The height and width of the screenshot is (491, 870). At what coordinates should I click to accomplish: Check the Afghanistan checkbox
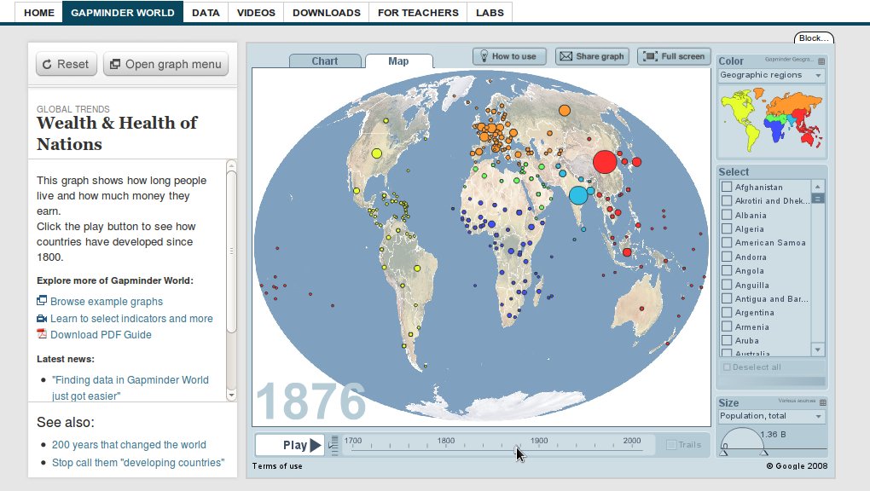pyautogui.click(x=727, y=187)
